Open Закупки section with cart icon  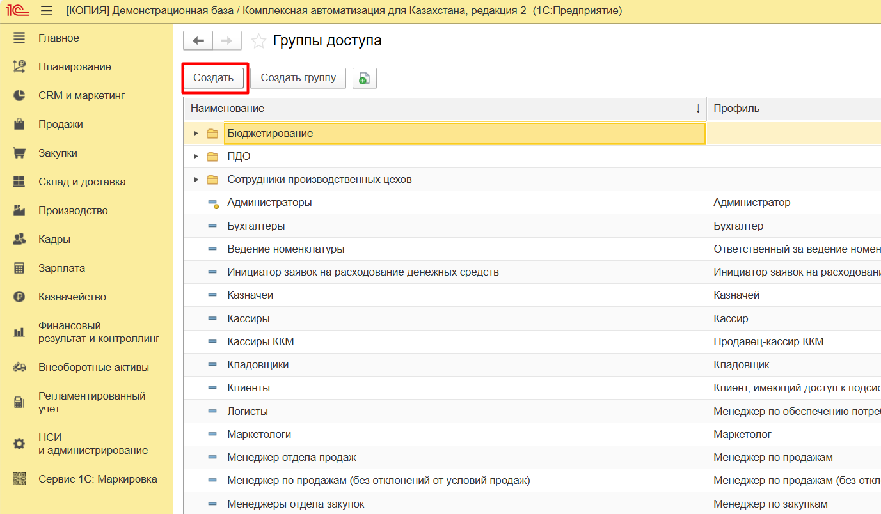tap(58, 153)
